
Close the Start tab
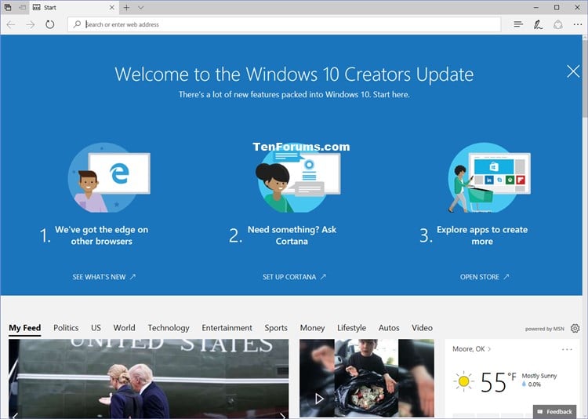point(112,8)
